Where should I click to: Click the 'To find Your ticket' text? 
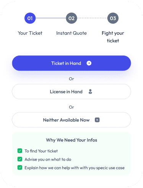41,151
